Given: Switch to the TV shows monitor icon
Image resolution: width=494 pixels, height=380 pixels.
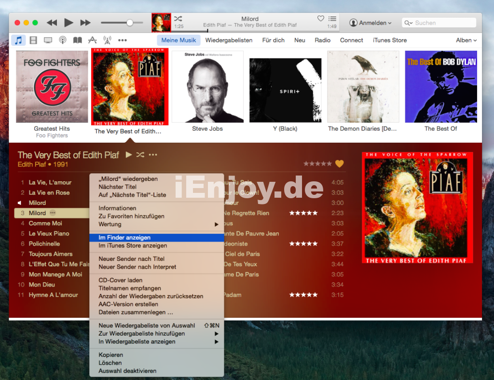Looking at the screenshot, I should (48, 40).
